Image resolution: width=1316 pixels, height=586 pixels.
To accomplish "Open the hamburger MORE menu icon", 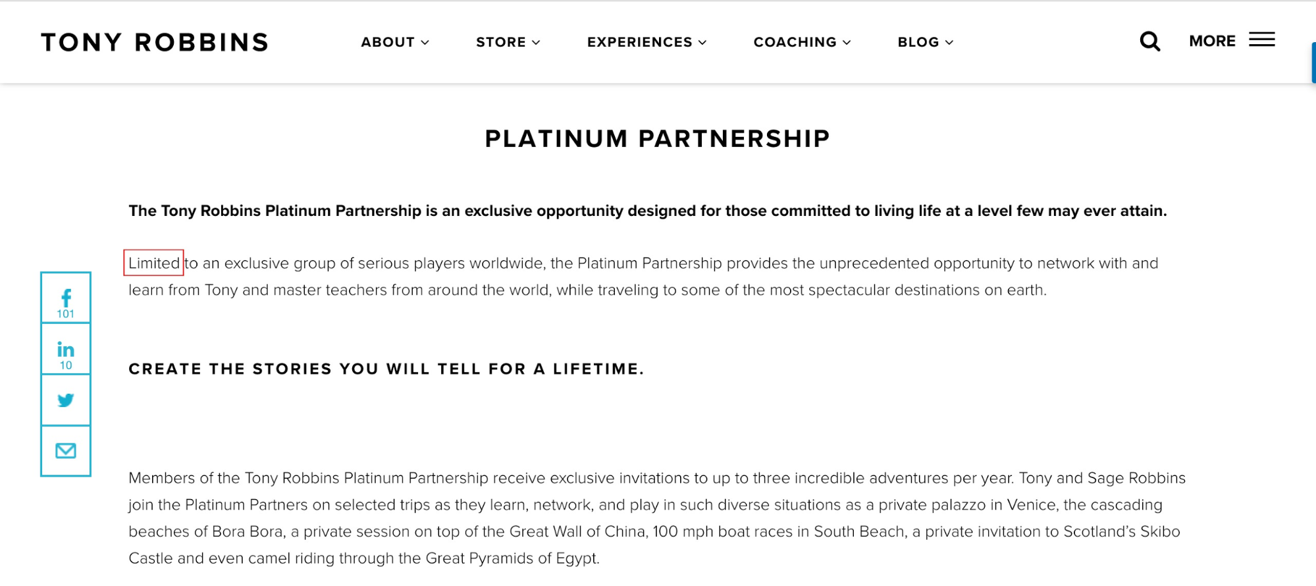I will (x=1261, y=40).
